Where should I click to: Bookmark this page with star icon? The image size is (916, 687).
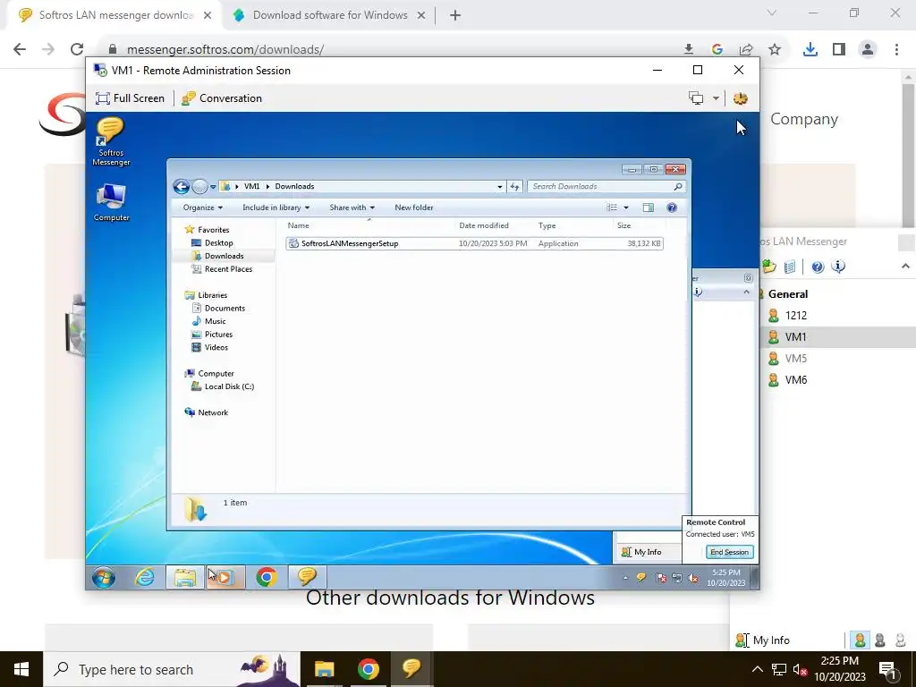tap(775, 50)
